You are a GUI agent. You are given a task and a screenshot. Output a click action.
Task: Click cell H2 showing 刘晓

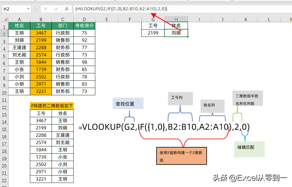[x=176, y=33]
